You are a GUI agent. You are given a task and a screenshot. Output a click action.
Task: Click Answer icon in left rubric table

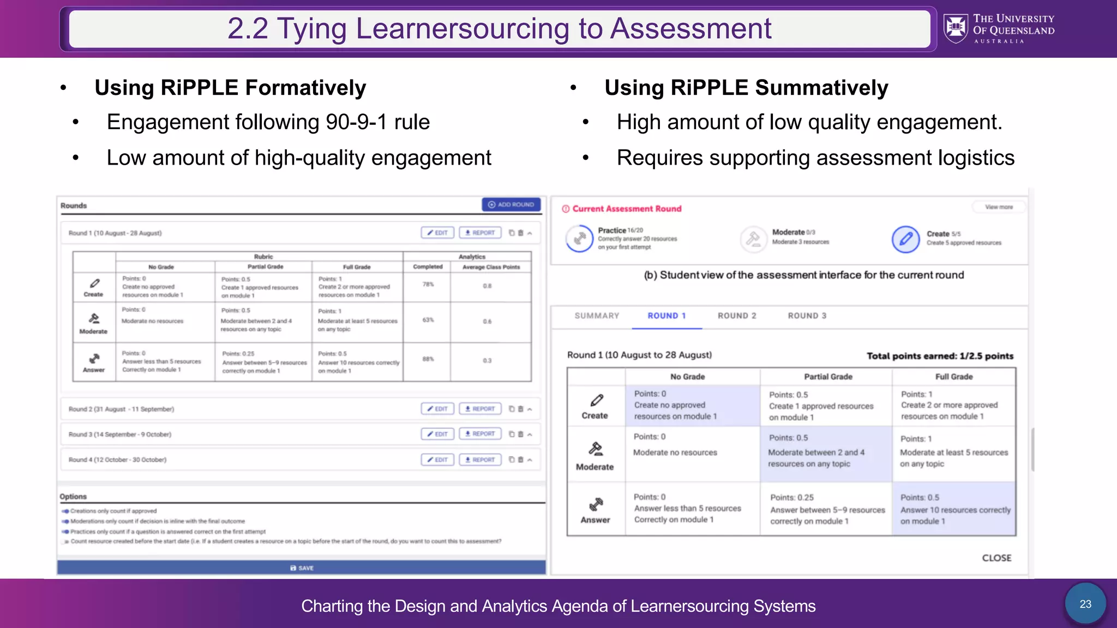pos(94,358)
